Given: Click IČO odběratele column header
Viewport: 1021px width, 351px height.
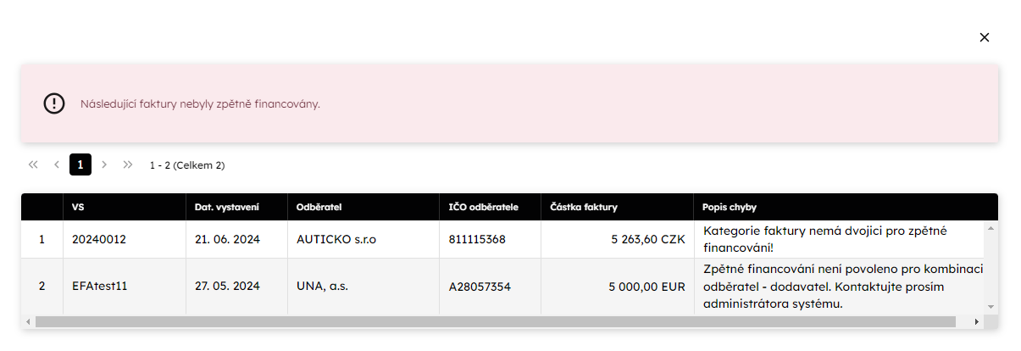Looking at the screenshot, I should pos(483,207).
